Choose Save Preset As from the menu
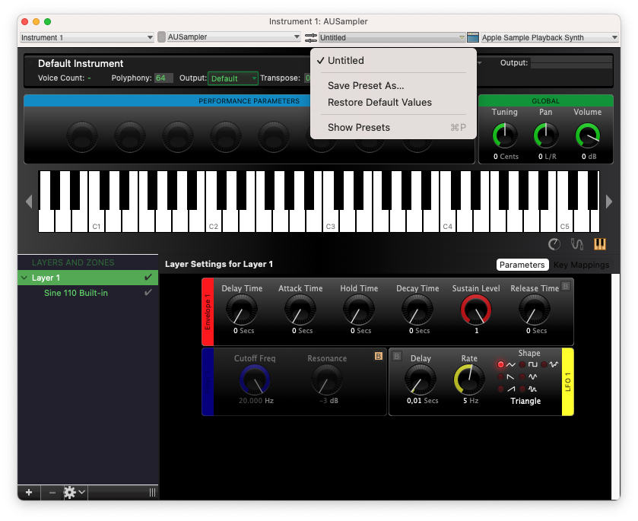The image size is (638, 521). pos(366,86)
